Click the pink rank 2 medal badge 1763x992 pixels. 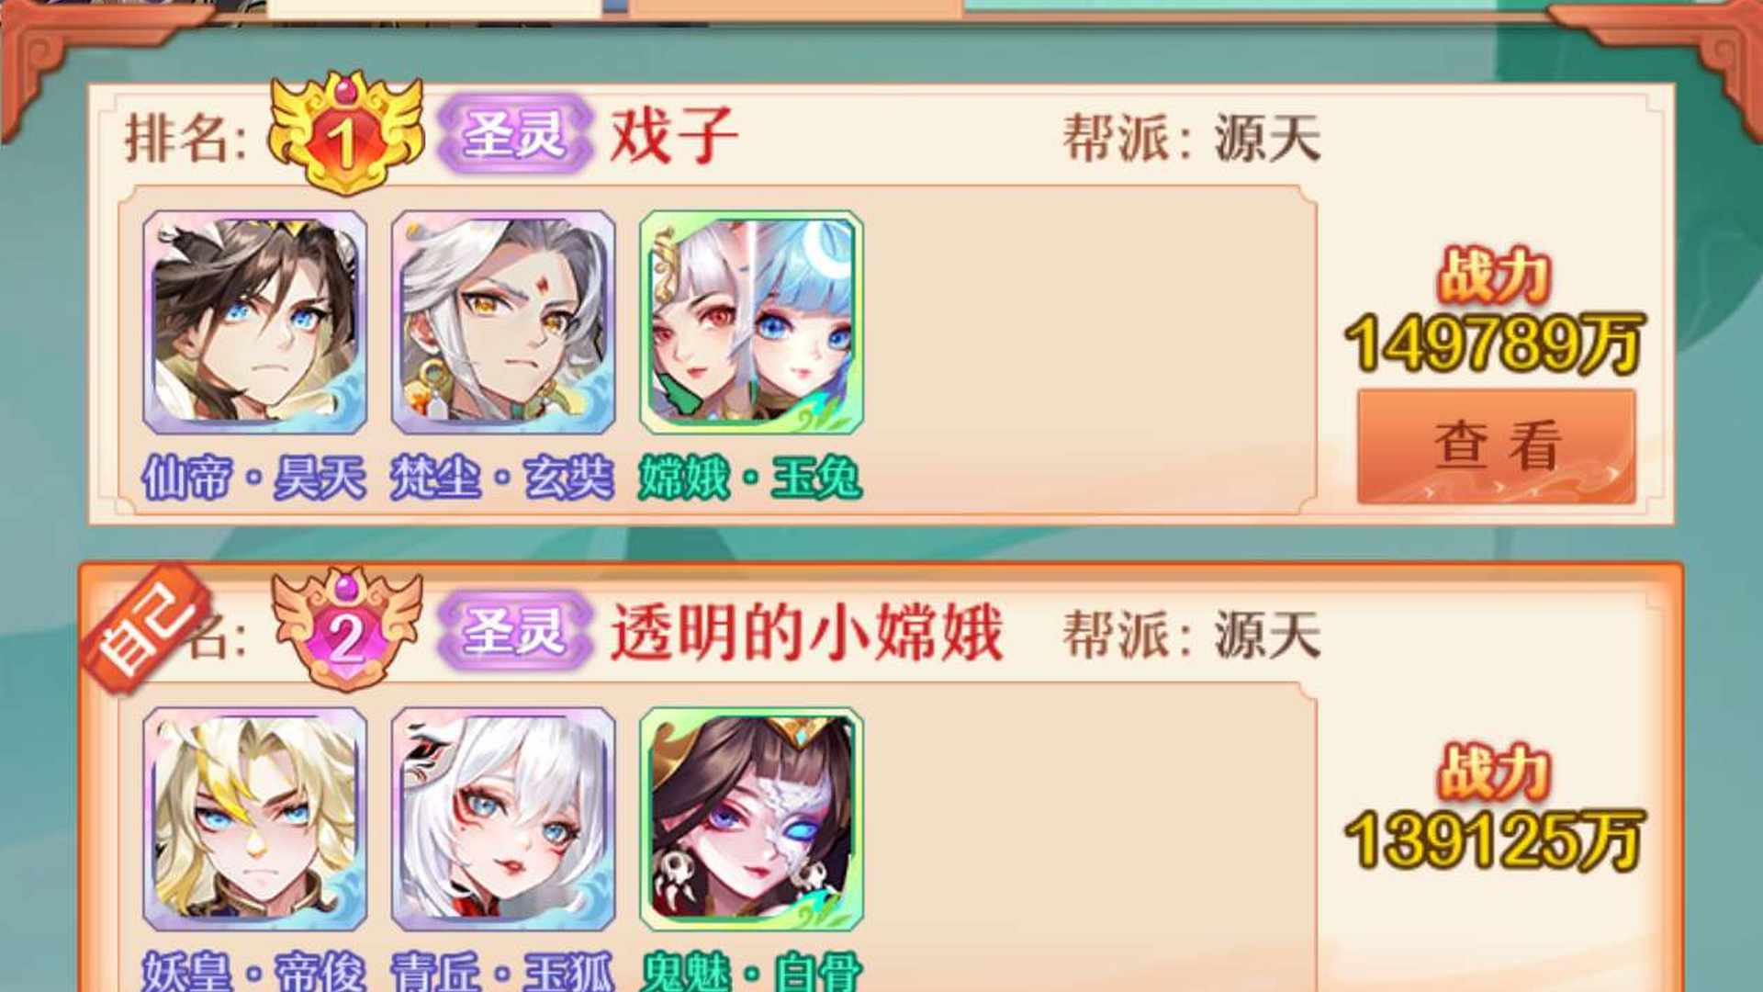(346, 630)
